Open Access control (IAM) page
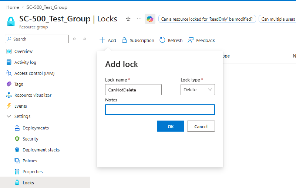296x191 pixels. click(34, 73)
